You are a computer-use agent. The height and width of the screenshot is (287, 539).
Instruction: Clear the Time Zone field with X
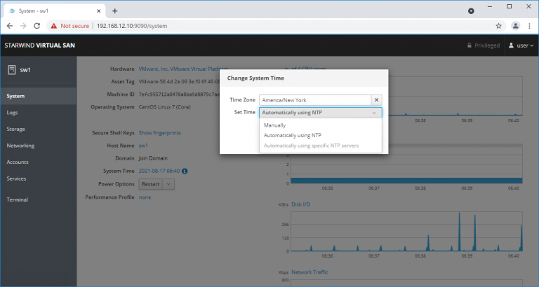[376, 100]
